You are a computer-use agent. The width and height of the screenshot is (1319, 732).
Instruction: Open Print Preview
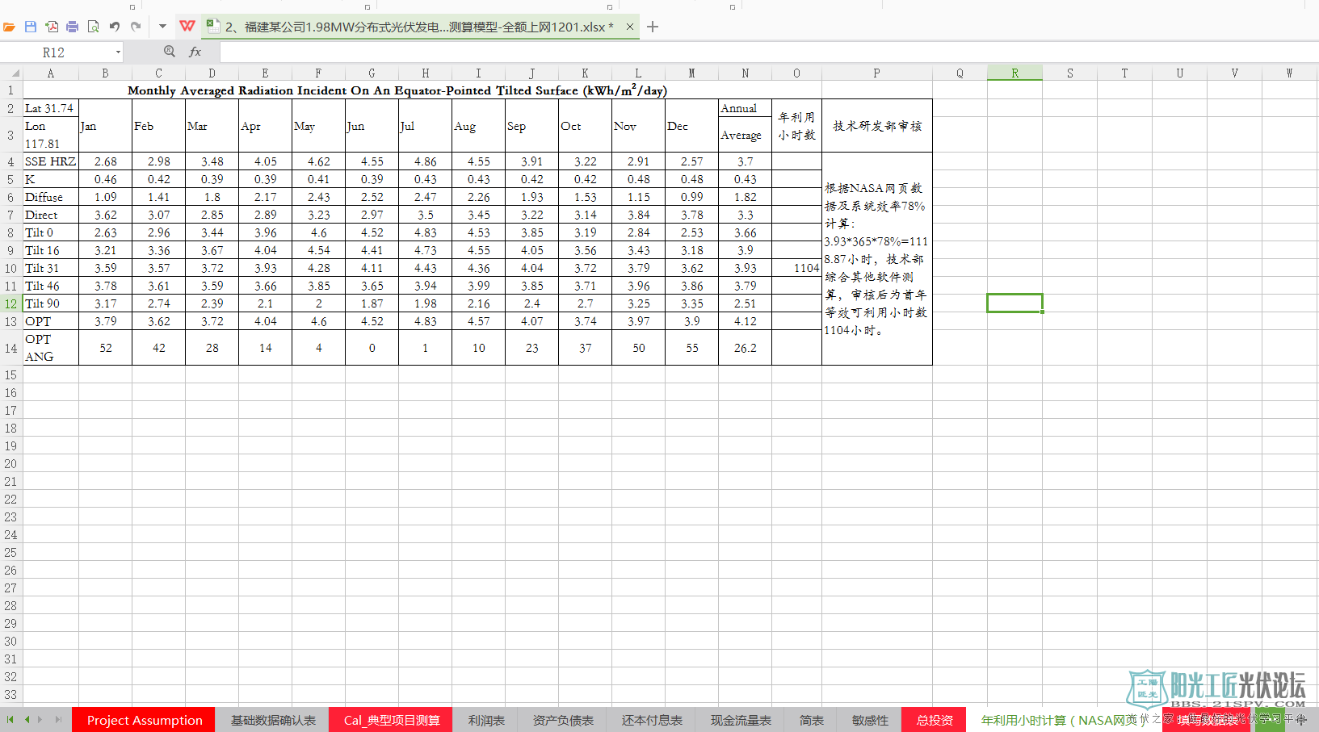click(94, 27)
